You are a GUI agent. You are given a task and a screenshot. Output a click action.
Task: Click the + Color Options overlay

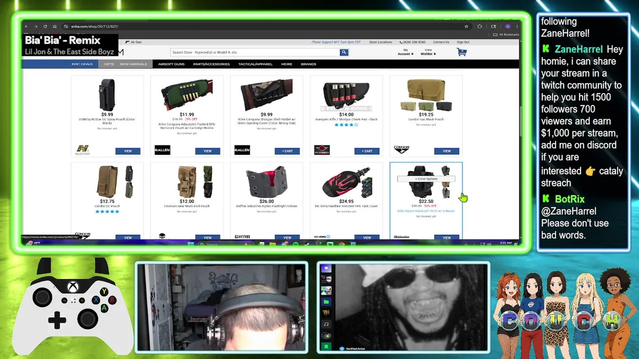click(x=426, y=179)
